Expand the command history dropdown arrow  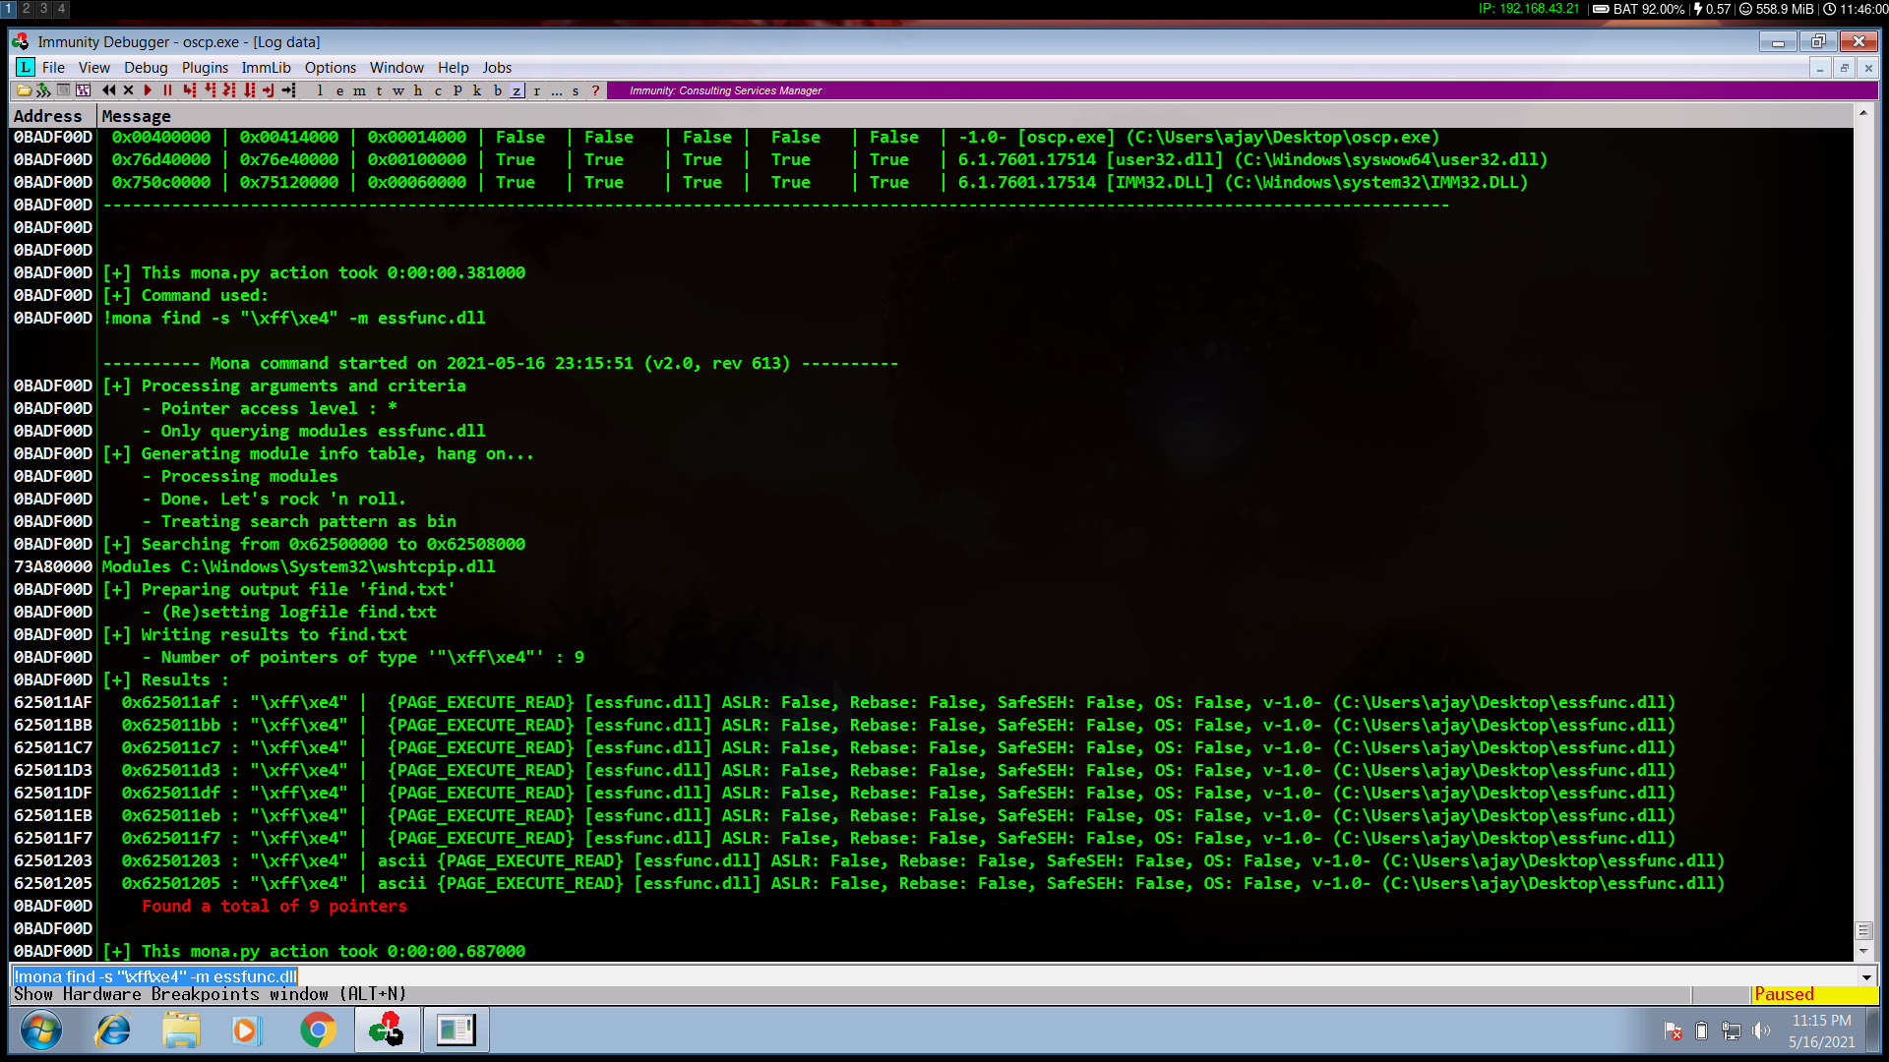(x=1866, y=976)
